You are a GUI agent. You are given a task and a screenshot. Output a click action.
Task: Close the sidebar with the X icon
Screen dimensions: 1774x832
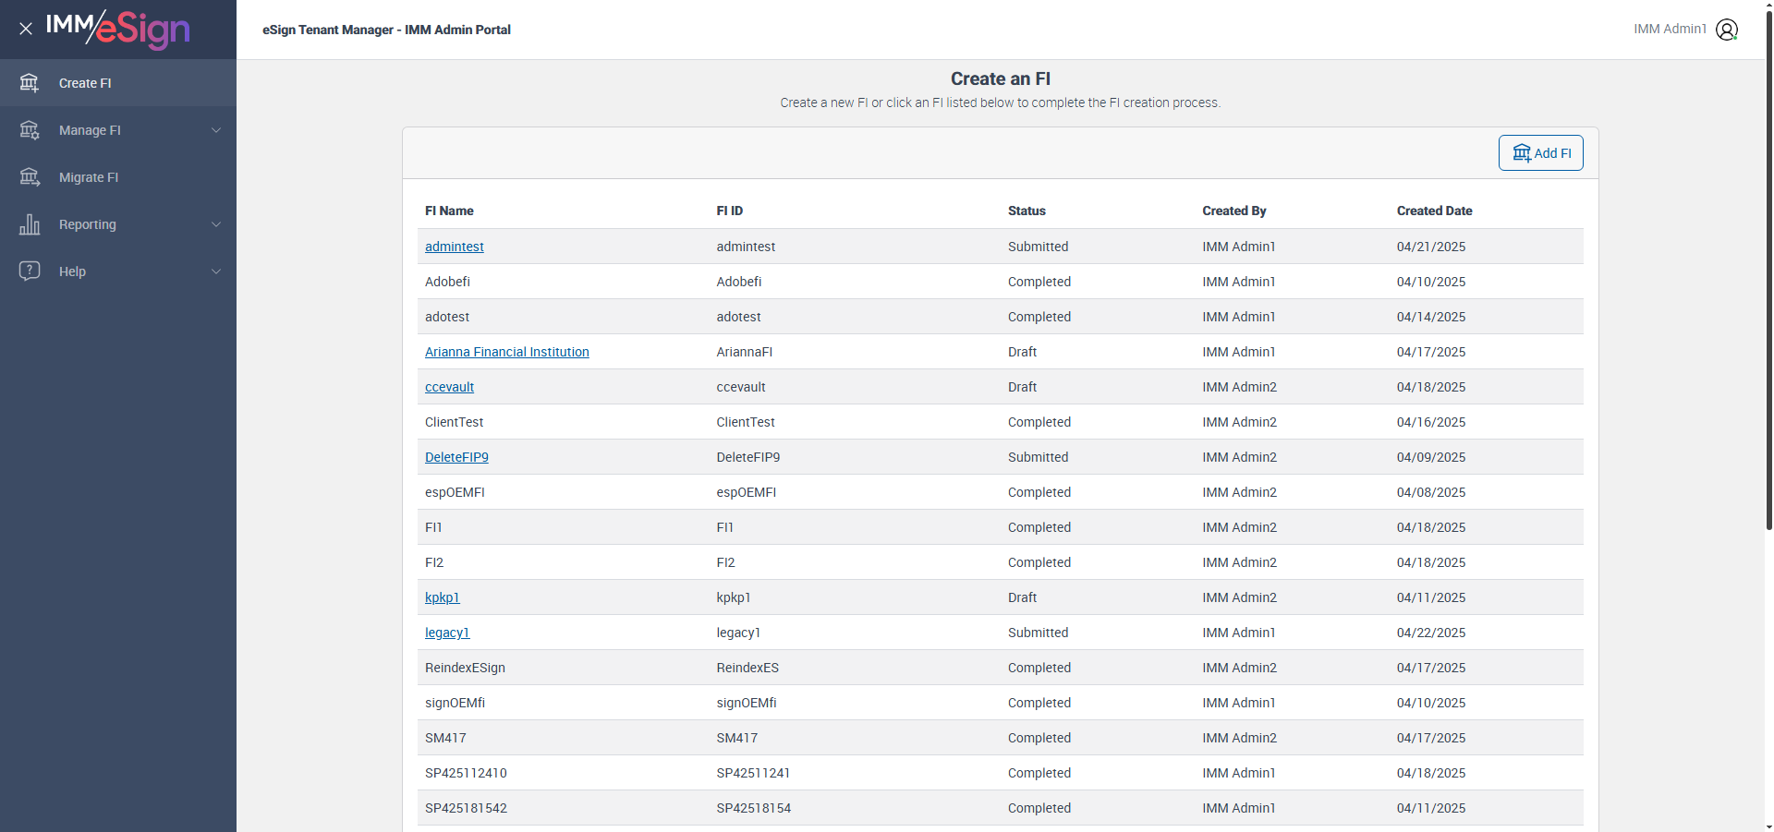point(26,29)
